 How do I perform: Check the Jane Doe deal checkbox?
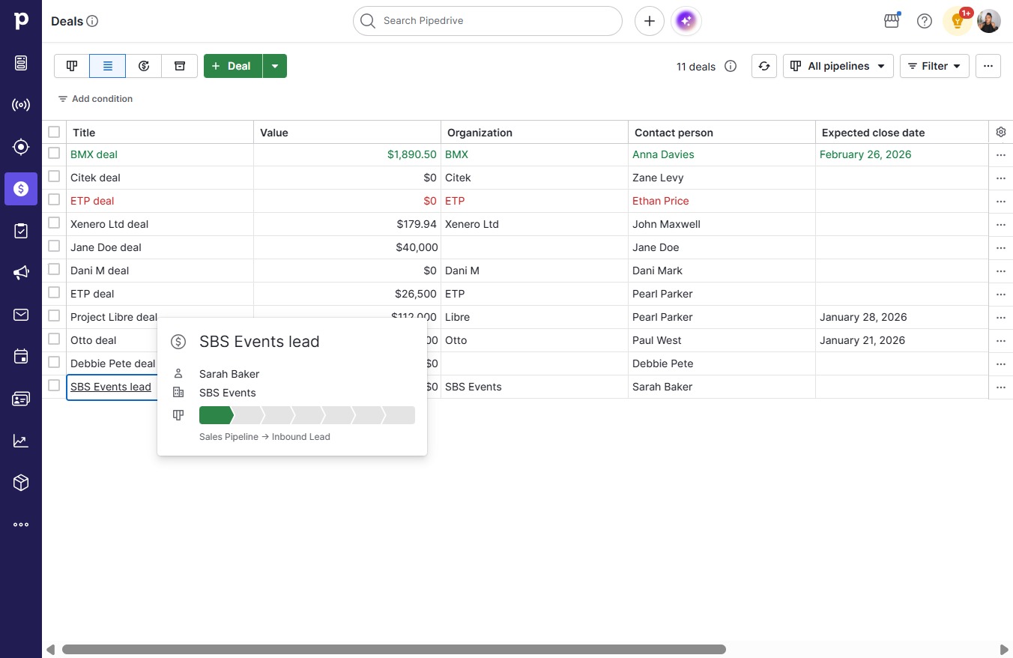(54, 246)
